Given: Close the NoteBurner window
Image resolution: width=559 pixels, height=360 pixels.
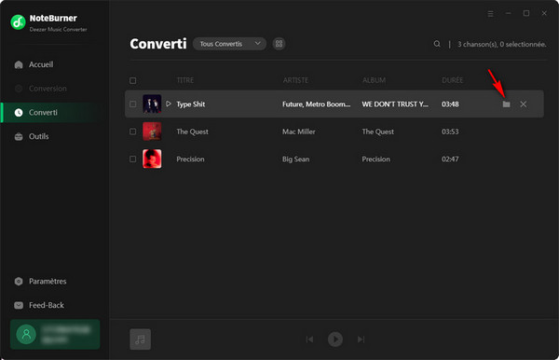Looking at the screenshot, I should pyautogui.click(x=544, y=14).
